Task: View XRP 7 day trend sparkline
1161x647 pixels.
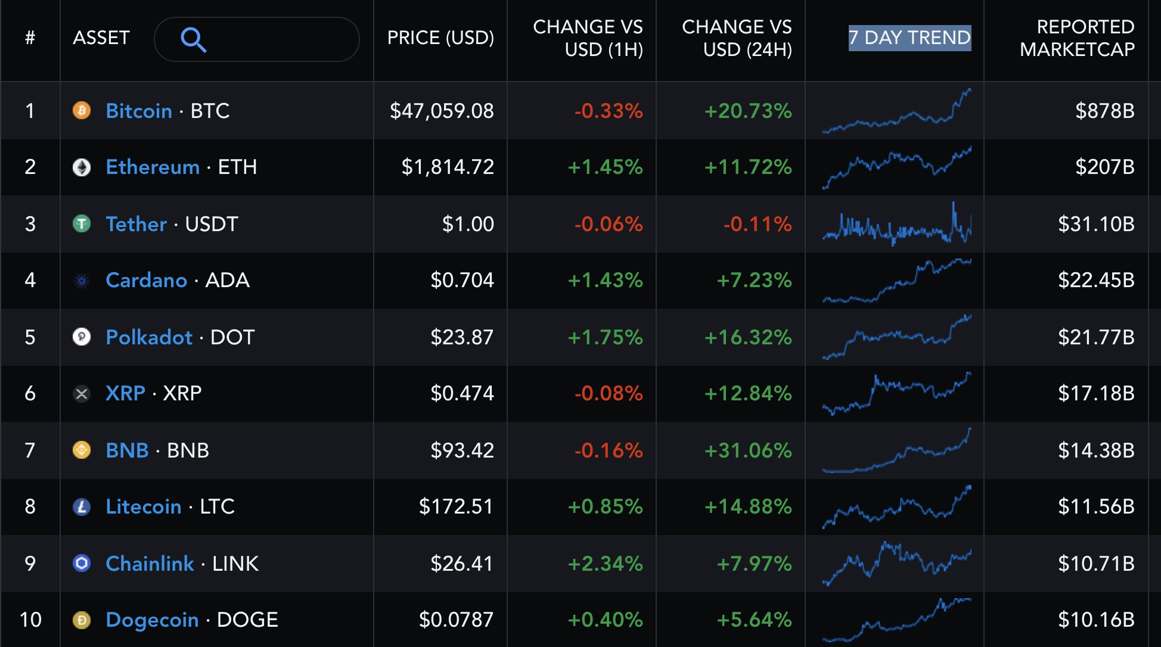Action: [x=896, y=393]
